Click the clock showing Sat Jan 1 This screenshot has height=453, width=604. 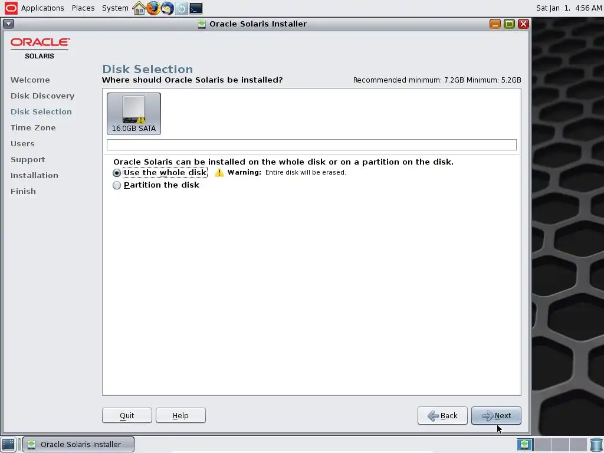(x=569, y=8)
